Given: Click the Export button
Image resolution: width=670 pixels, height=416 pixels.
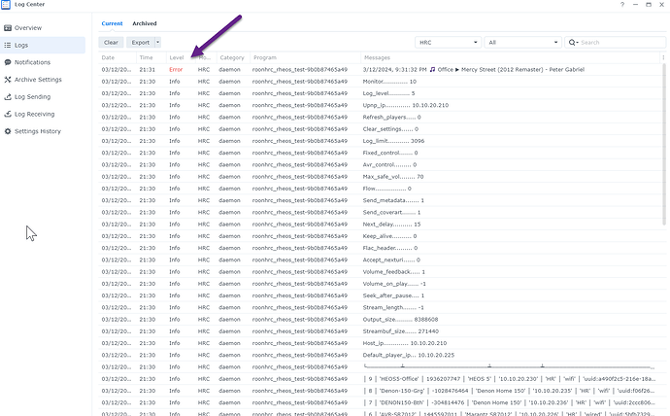Looking at the screenshot, I should (x=141, y=43).
